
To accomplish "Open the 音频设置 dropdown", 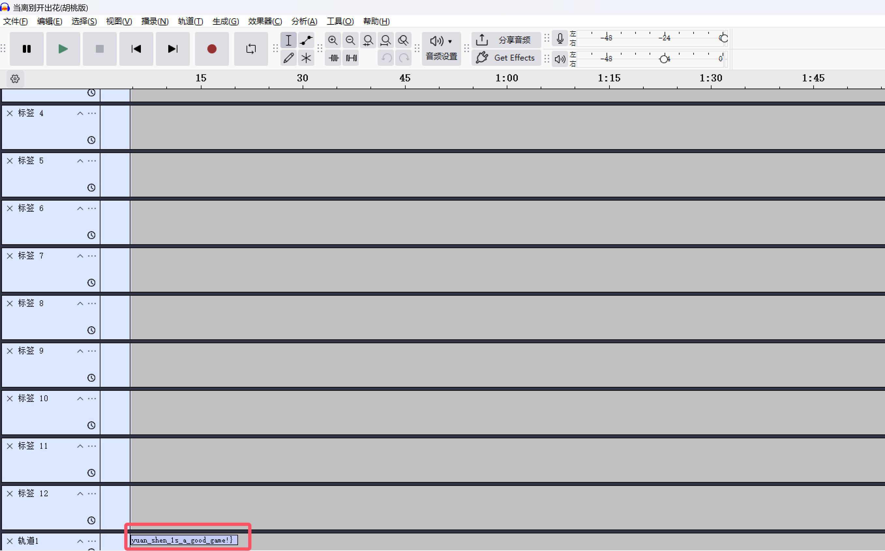I will click(441, 48).
